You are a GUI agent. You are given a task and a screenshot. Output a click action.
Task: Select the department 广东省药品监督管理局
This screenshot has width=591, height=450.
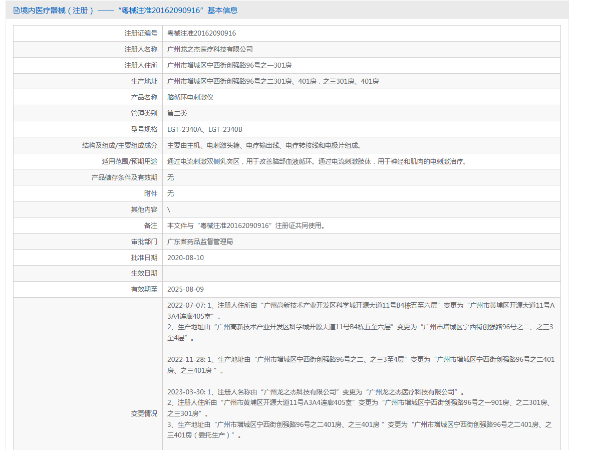click(x=200, y=242)
